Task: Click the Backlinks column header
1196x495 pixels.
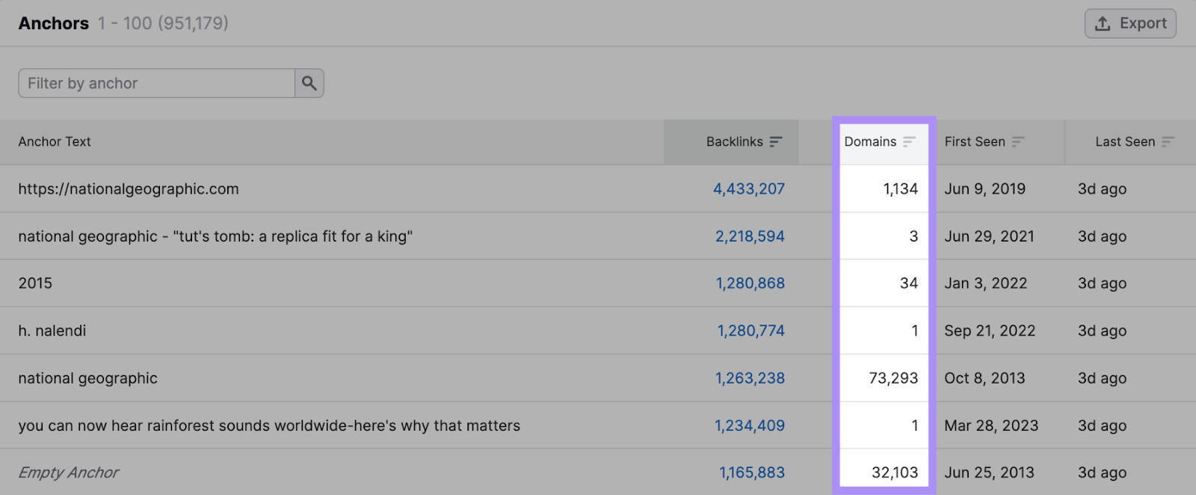Action: [733, 141]
